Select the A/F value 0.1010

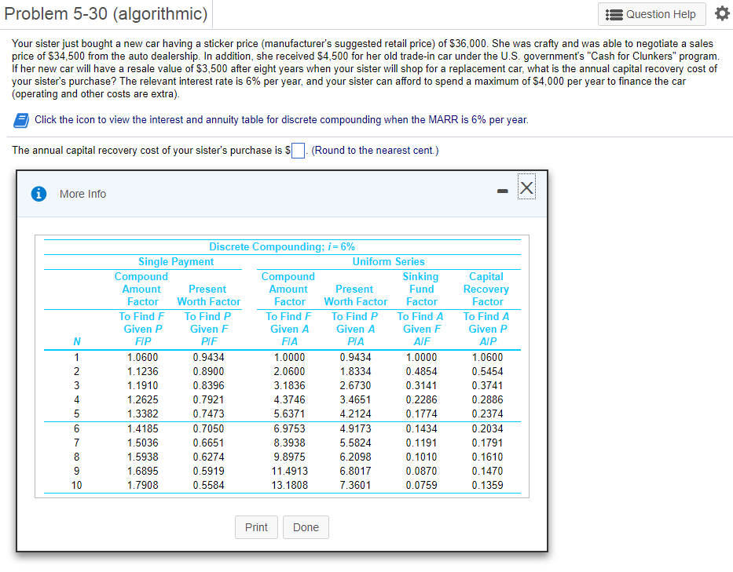click(421, 457)
